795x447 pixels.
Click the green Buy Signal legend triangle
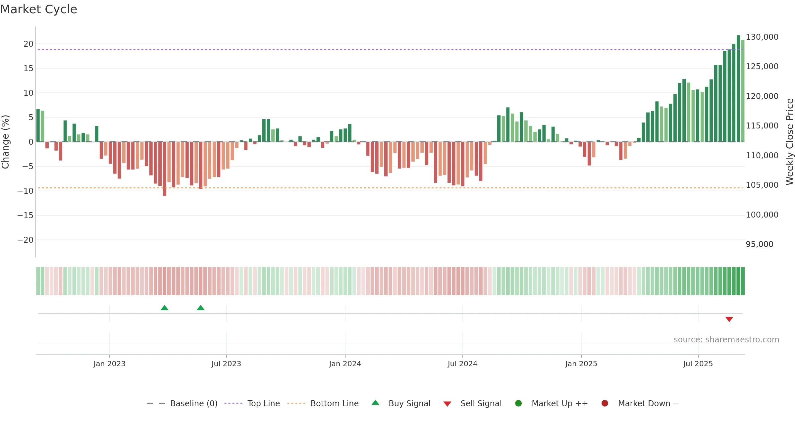(375, 403)
